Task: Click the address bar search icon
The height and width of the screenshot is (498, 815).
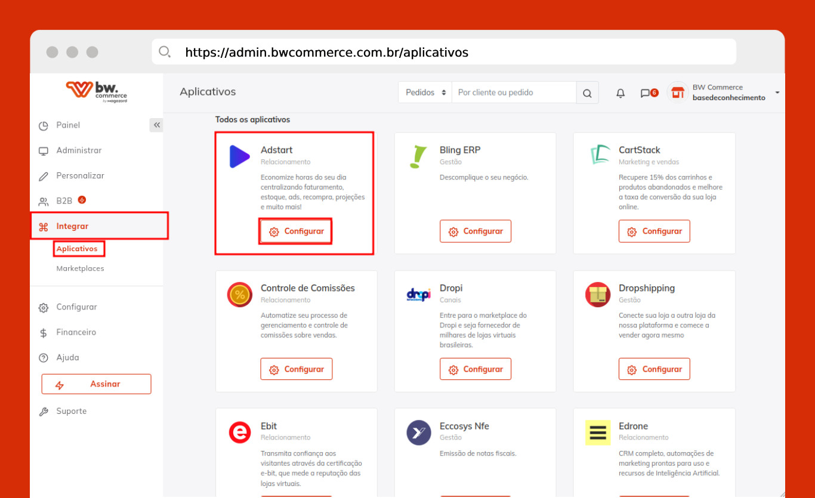Action: point(165,52)
